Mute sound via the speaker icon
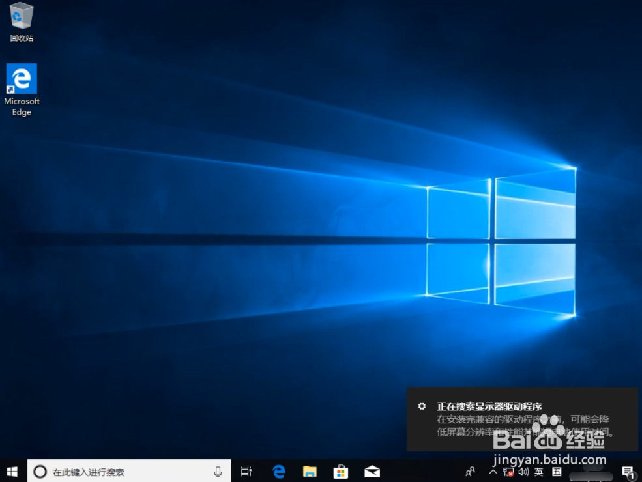This screenshot has height=482, width=642. [x=523, y=471]
